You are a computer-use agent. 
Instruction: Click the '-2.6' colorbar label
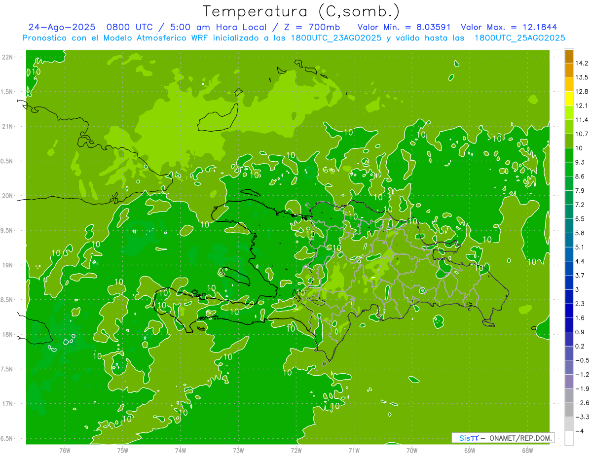582,403
